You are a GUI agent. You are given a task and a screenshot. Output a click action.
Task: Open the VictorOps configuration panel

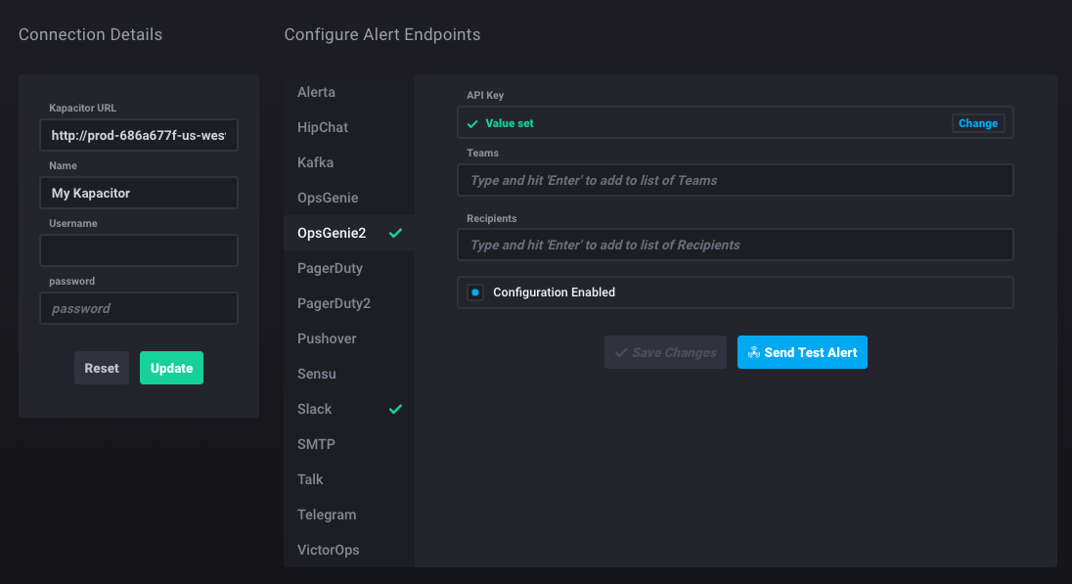329,550
